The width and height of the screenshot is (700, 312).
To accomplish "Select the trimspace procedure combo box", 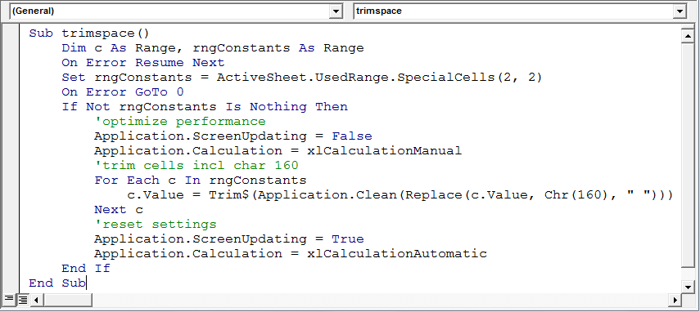I will [520, 11].
